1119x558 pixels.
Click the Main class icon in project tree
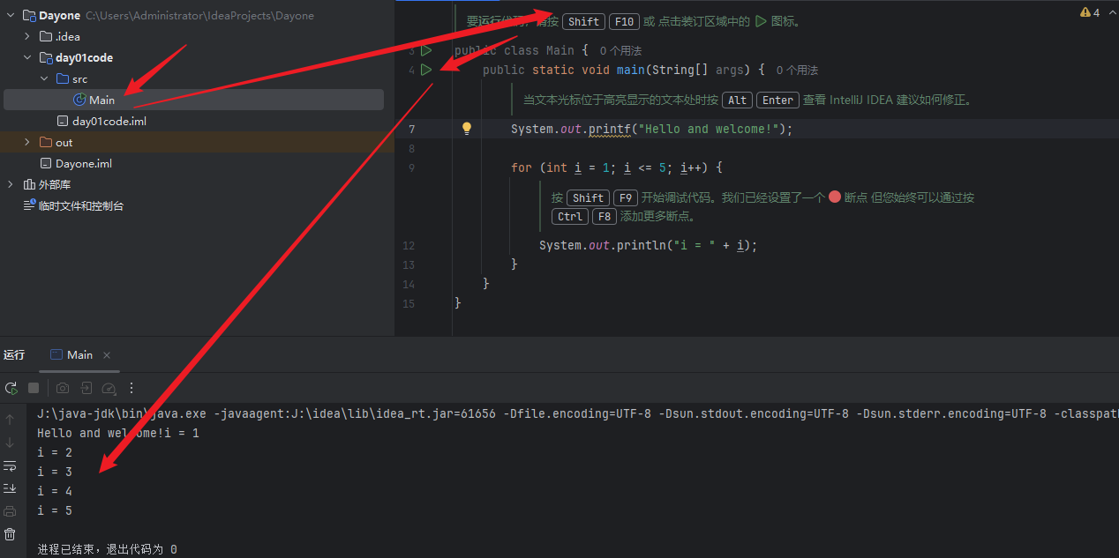pyautogui.click(x=79, y=100)
